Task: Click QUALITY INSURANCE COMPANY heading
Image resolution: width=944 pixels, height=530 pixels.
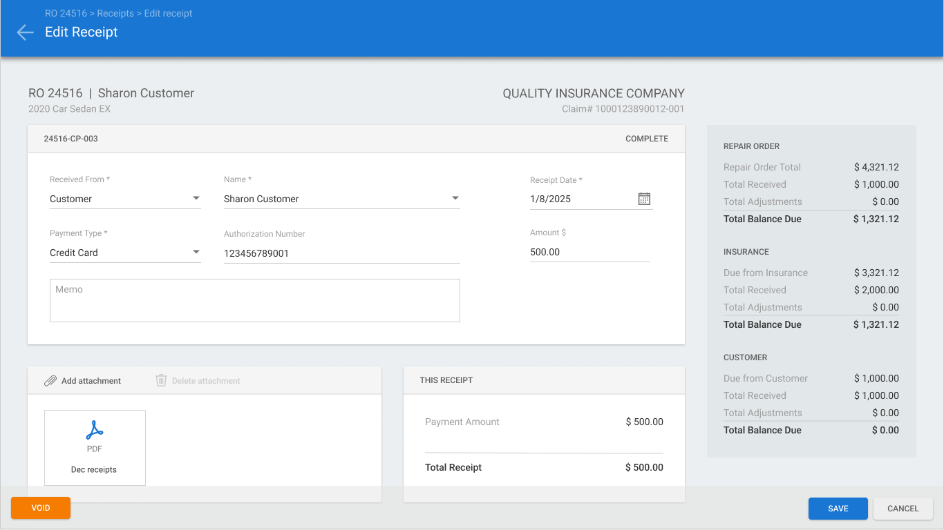Action: point(594,93)
